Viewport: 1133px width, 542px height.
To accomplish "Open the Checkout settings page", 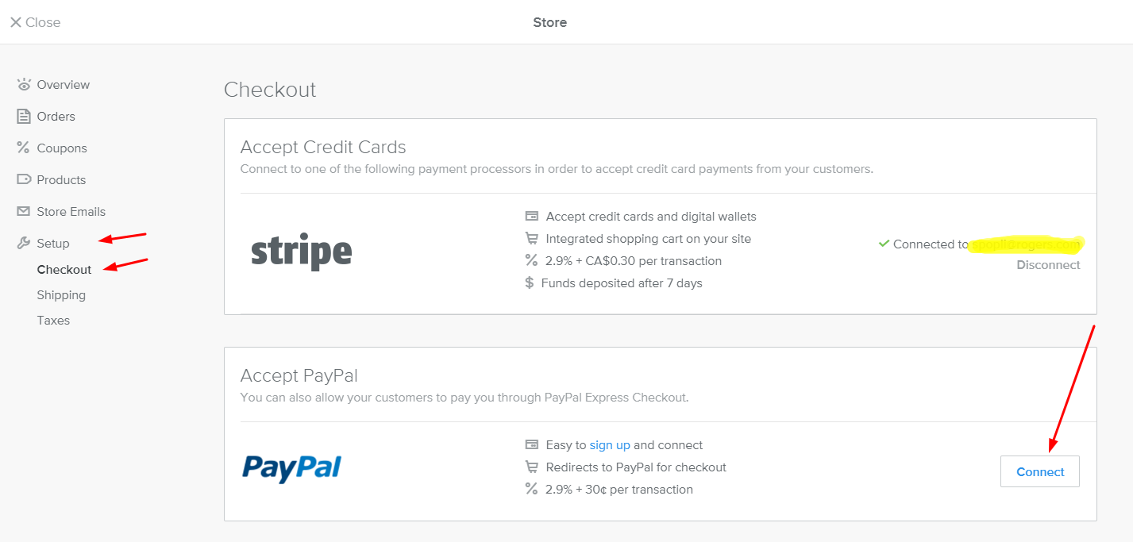I will pos(64,269).
